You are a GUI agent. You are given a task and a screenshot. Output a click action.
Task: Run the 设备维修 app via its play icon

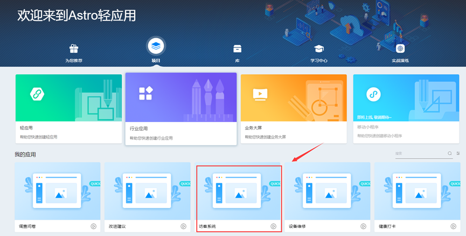click(x=363, y=226)
